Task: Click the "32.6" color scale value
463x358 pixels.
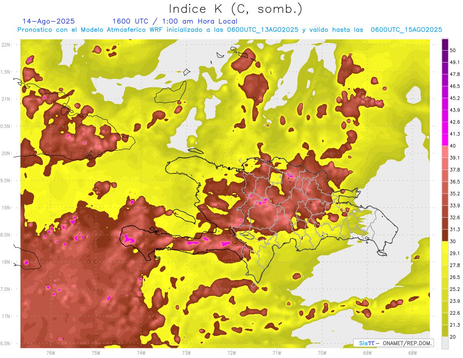Action: pos(455,217)
